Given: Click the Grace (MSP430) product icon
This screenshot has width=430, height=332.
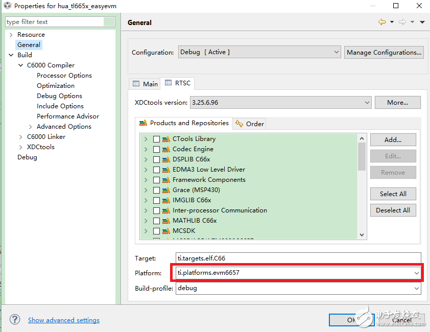Looking at the screenshot, I should tap(166, 190).
